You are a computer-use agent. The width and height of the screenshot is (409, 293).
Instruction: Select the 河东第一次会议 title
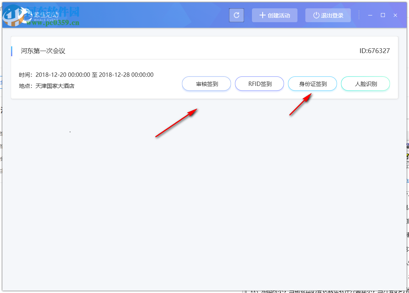(43, 51)
